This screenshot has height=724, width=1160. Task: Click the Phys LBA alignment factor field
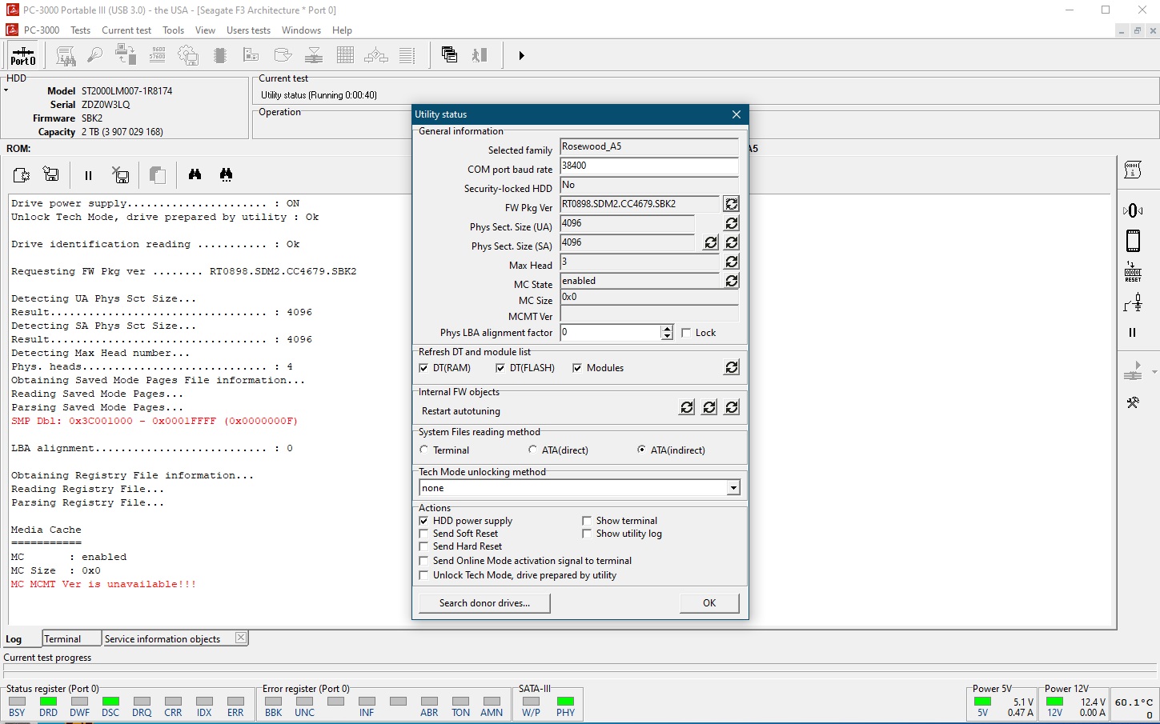(x=610, y=333)
